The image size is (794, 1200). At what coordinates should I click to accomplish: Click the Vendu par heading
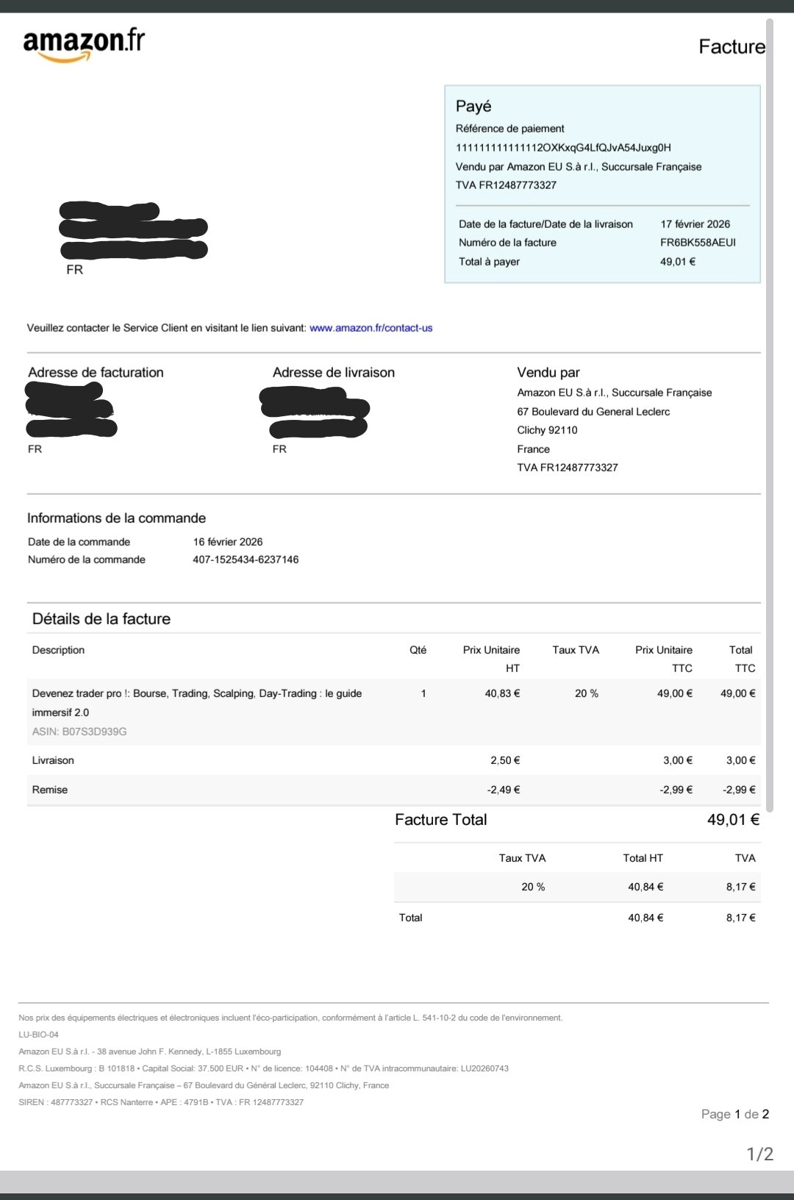tap(548, 373)
